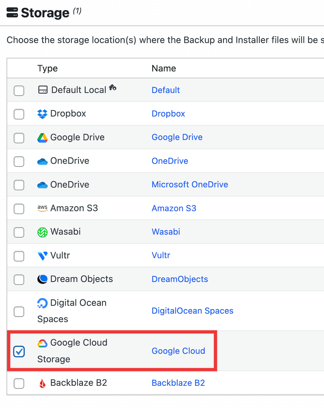Click the Dream Objects moon icon
The width and height of the screenshot is (324, 408).
[x=43, y=279]
